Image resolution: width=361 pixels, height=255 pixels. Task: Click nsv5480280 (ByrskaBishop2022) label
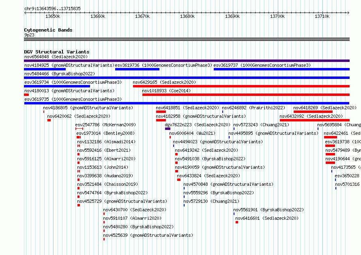(138, 227)
